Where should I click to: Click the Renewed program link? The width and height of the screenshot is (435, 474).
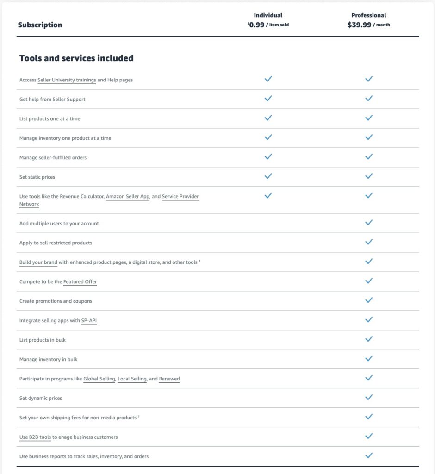coord(169,379)
